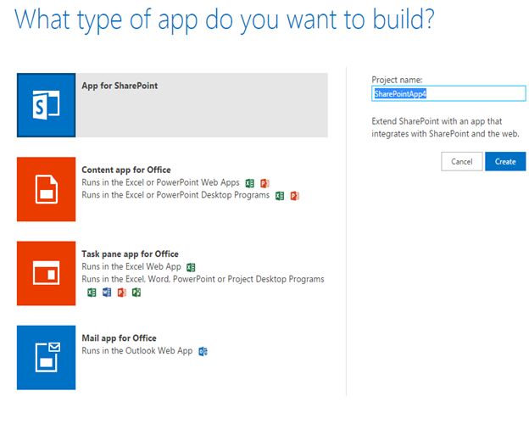Click first Excel icon under Task pane Desktop Programs
The image size is (529, 424).
pos(92,292)
